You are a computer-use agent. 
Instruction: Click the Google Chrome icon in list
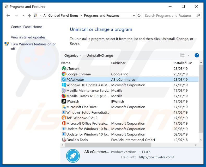click(64, 74)
